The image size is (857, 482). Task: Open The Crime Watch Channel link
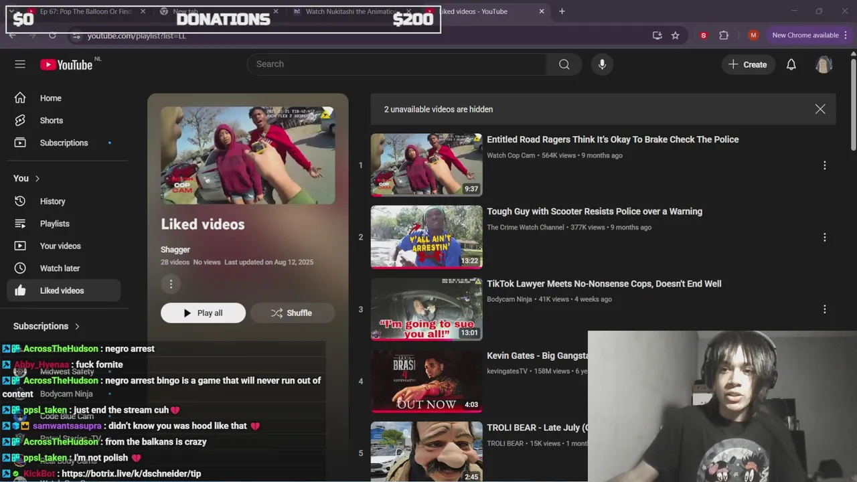click(x=526, y=228)
